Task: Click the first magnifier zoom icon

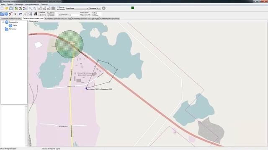Action: click(30, 8)
